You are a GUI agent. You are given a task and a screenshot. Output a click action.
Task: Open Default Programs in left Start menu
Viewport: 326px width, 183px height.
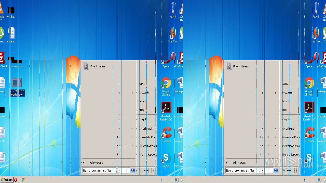click(x=148, y=146)
